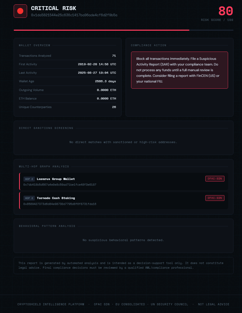Click the OFAC-SDN badge on Tornado Cash Staking

coord(215,198)
